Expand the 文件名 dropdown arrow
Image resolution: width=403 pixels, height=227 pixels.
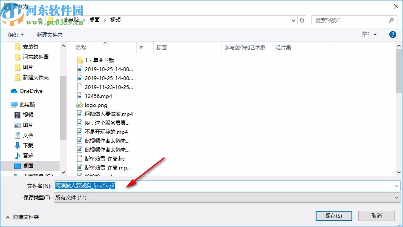tap(396, 186)
